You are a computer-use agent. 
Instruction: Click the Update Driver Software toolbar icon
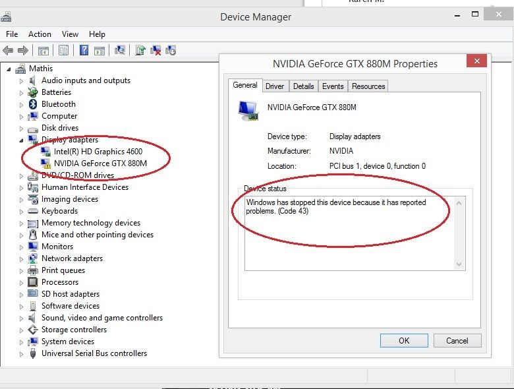click(140, 50)
